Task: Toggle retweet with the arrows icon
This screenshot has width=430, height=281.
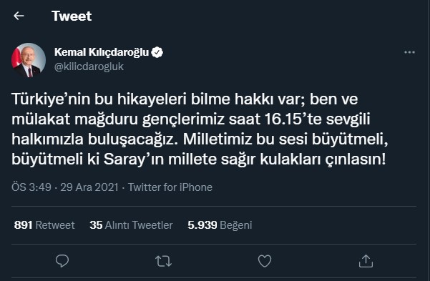Action: [163, 261]
